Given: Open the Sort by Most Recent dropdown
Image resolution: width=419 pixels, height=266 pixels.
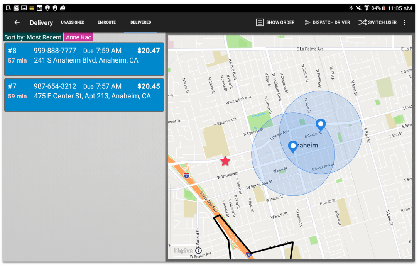Looking at the screenshot, I should pyautogui.click(x=33, y=37).
